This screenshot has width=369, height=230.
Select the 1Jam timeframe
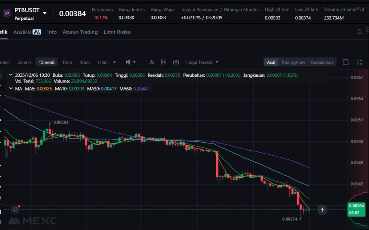coord(67,62)
